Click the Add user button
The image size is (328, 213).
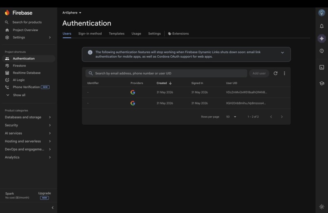pos(259,73)
